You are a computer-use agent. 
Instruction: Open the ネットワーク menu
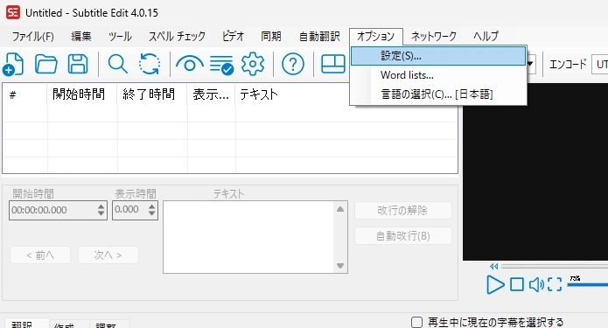tap(434, 37)
